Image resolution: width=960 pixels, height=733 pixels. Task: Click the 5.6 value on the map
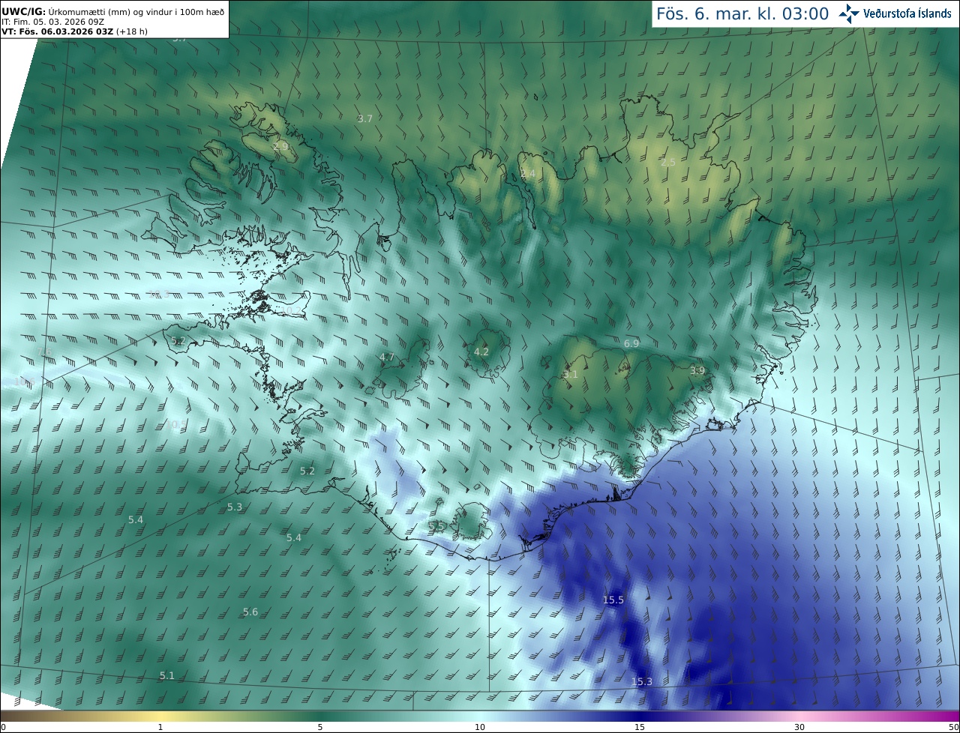pyautogui.click(x=250, y=612)
